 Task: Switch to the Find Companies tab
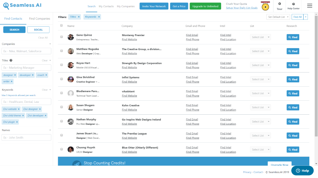click(39, 19)
